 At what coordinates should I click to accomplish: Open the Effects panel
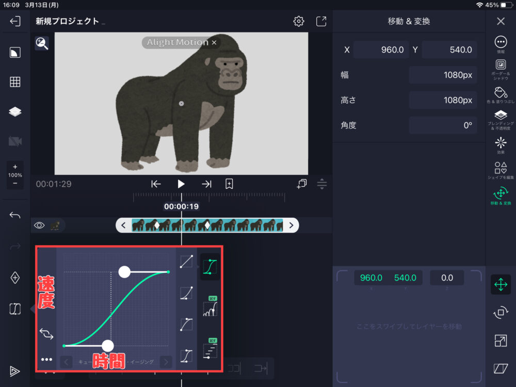coord(500,144)
